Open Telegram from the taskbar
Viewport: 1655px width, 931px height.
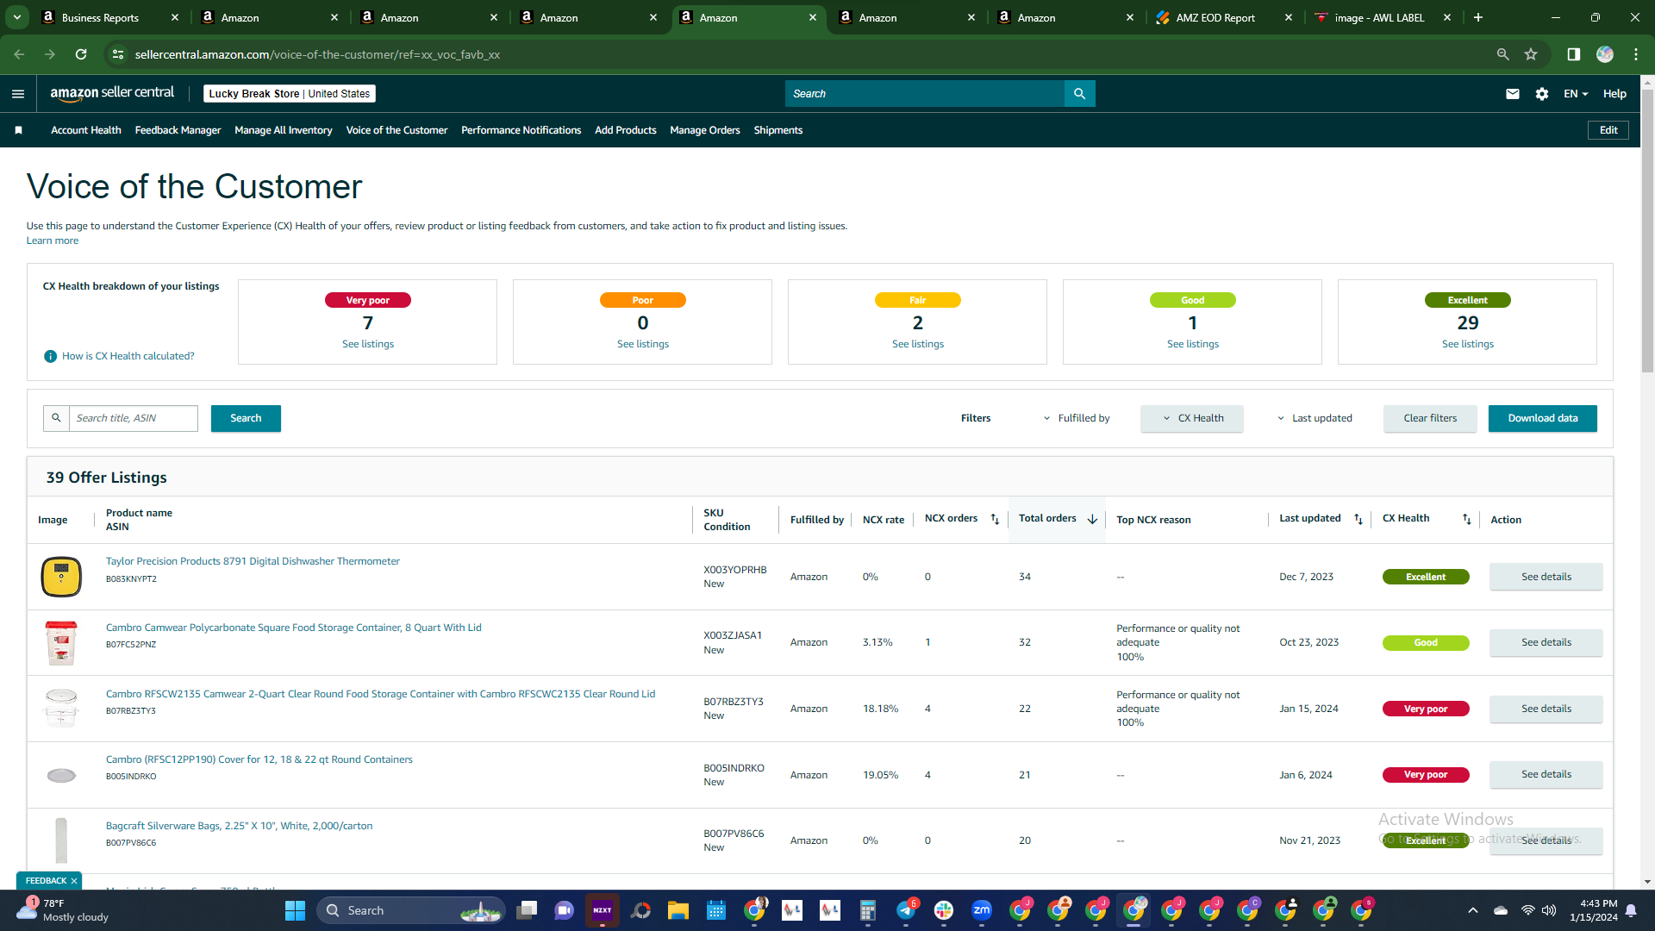click(906, 910)
